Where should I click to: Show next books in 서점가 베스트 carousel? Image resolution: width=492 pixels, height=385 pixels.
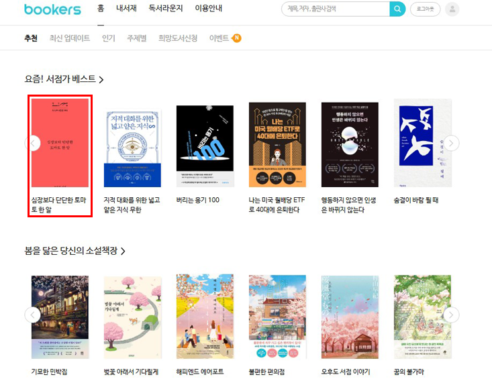(451, 144)
